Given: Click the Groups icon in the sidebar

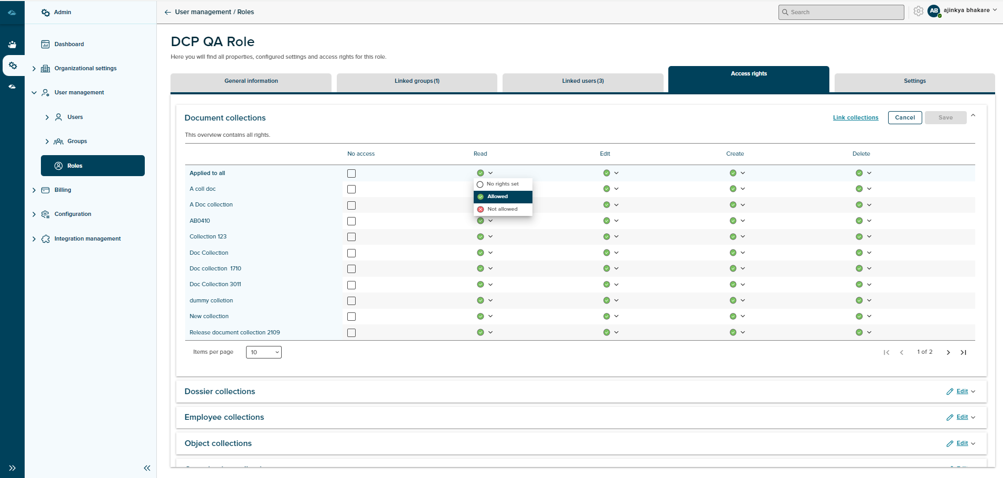Looking at the screenshot, I should click(x=58, y=141).
